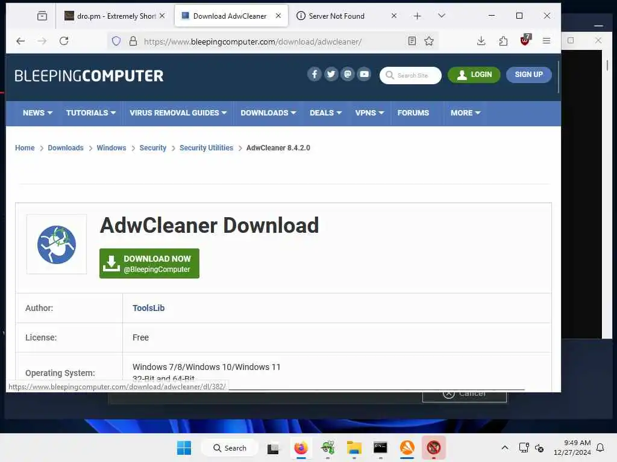Open a new browser tab

pyautogui.click(x=417, y=16)
